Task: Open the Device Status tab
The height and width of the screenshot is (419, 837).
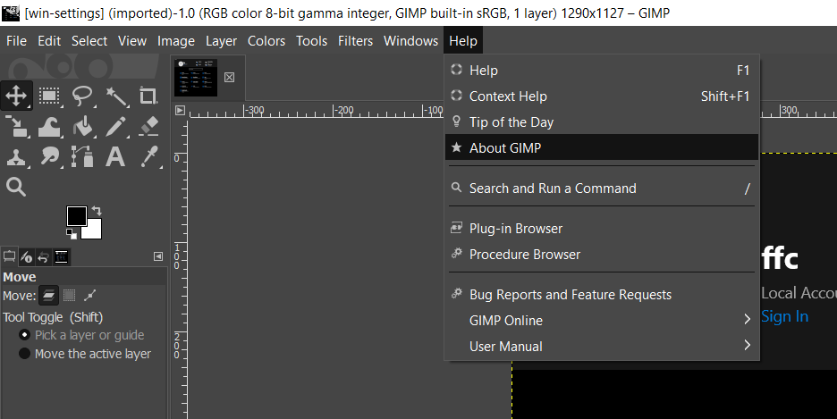Action: (x=26, y=257)
